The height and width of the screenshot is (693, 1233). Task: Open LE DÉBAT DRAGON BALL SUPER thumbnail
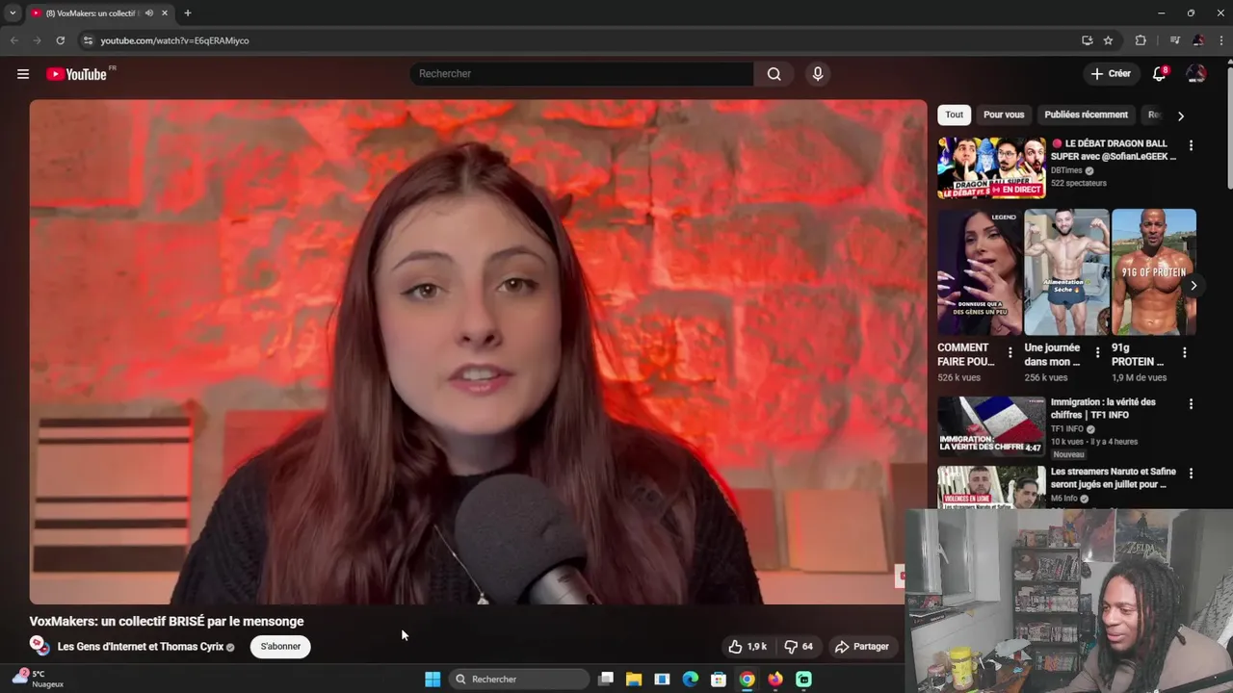click(991, 167)
